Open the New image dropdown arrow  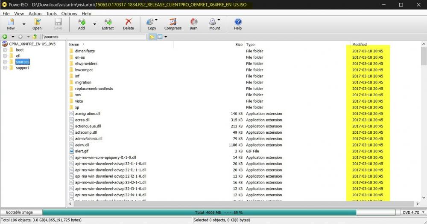(x=24, y=24)
